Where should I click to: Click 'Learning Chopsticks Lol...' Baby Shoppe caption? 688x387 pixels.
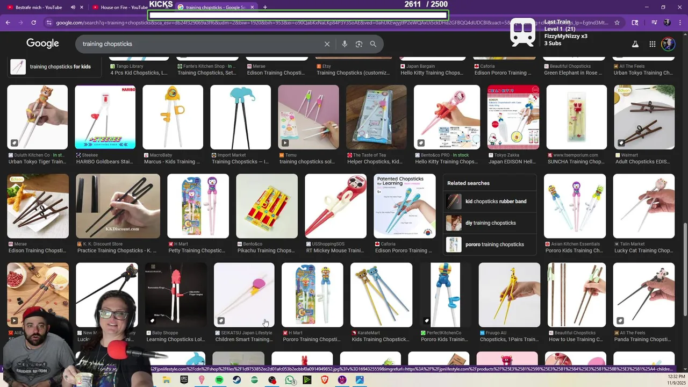coord(175,339)
